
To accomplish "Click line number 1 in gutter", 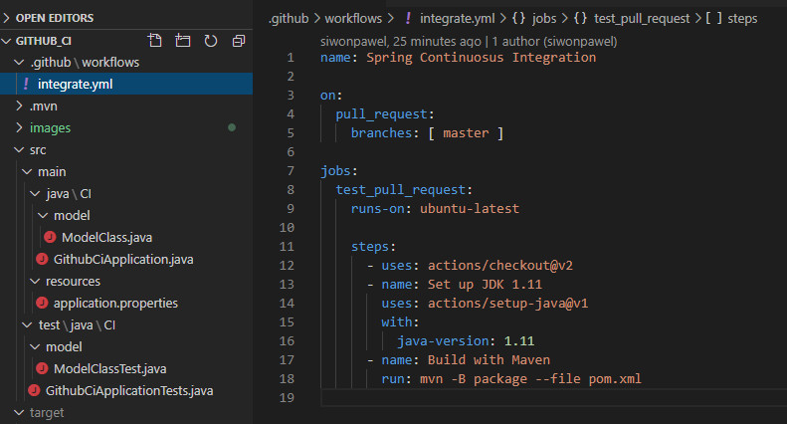I will (291, 58).
